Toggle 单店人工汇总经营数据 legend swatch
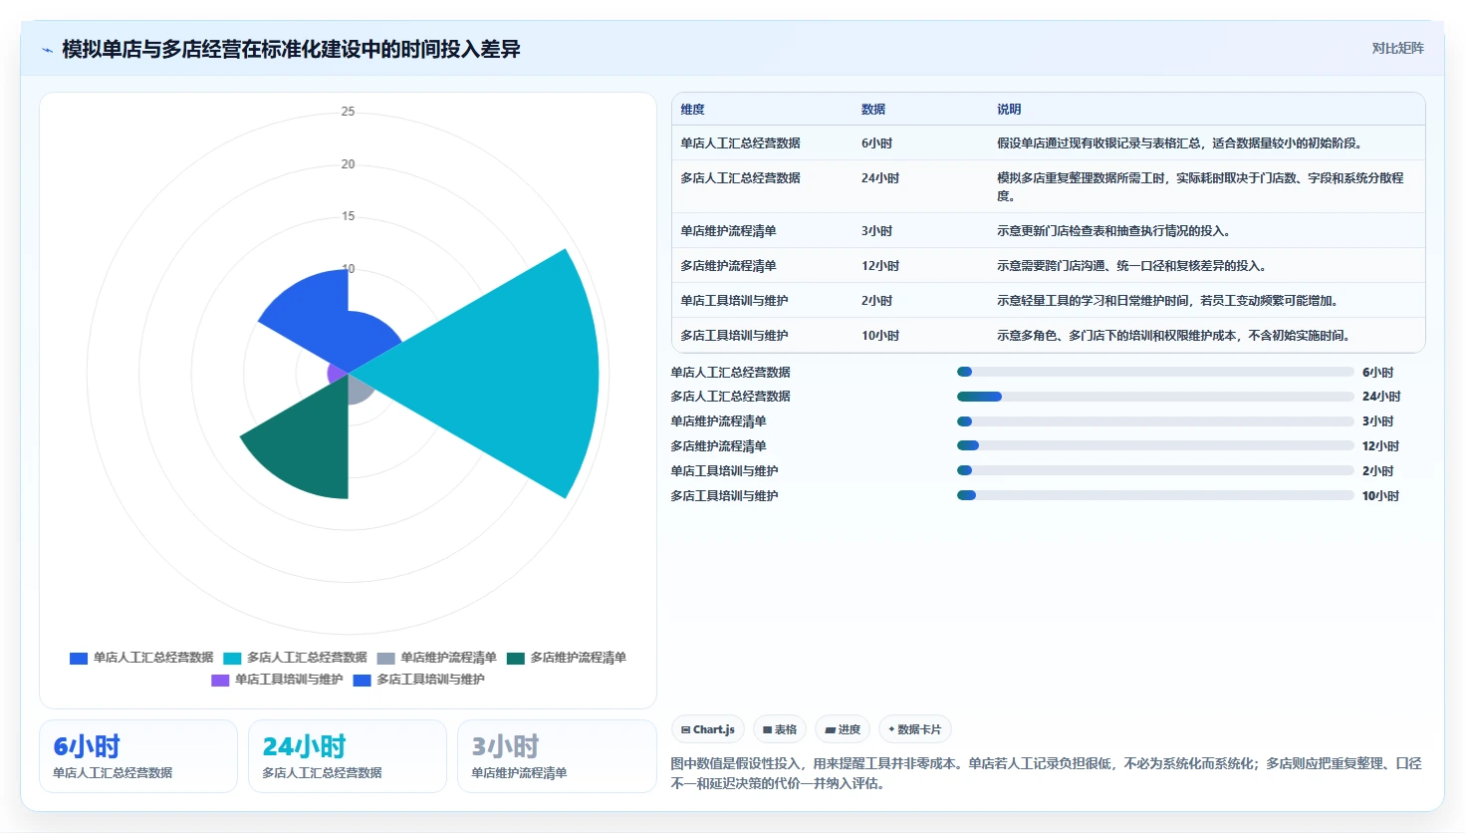This screenshot has height=833, width=1465. 79,658
